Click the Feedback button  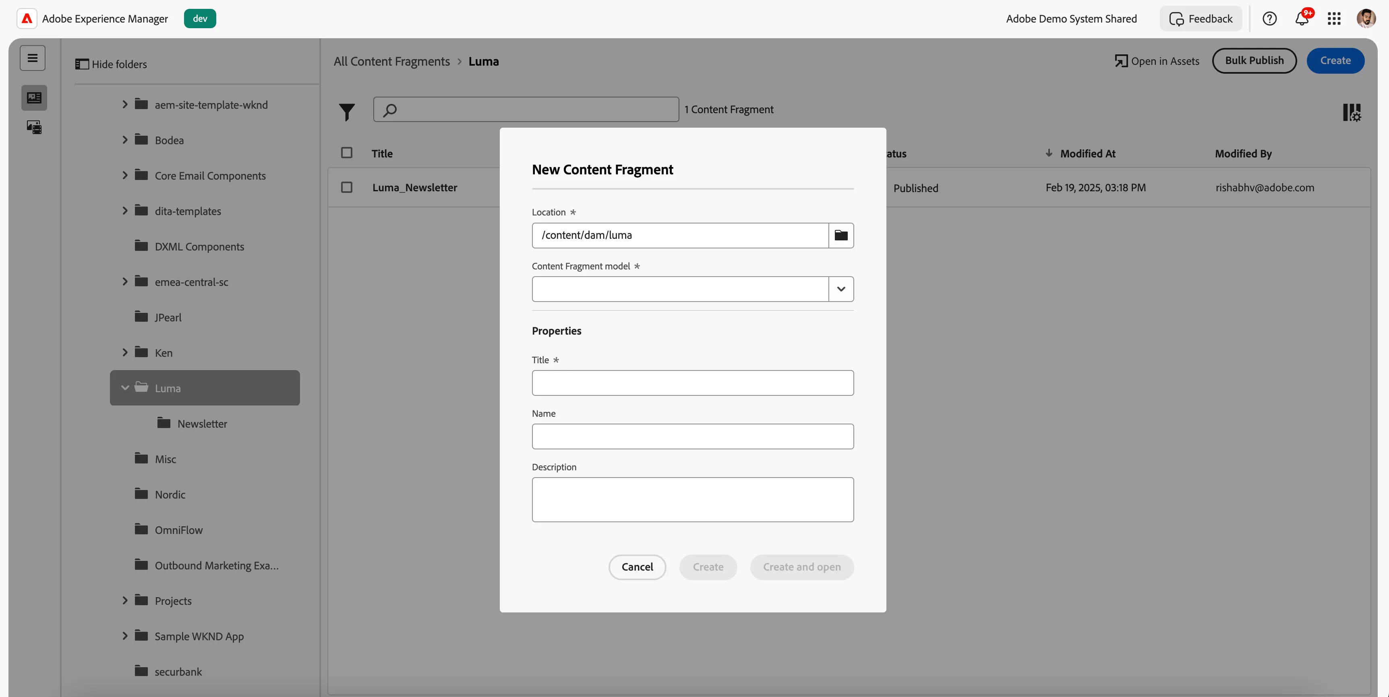(x=1200, y=19)
